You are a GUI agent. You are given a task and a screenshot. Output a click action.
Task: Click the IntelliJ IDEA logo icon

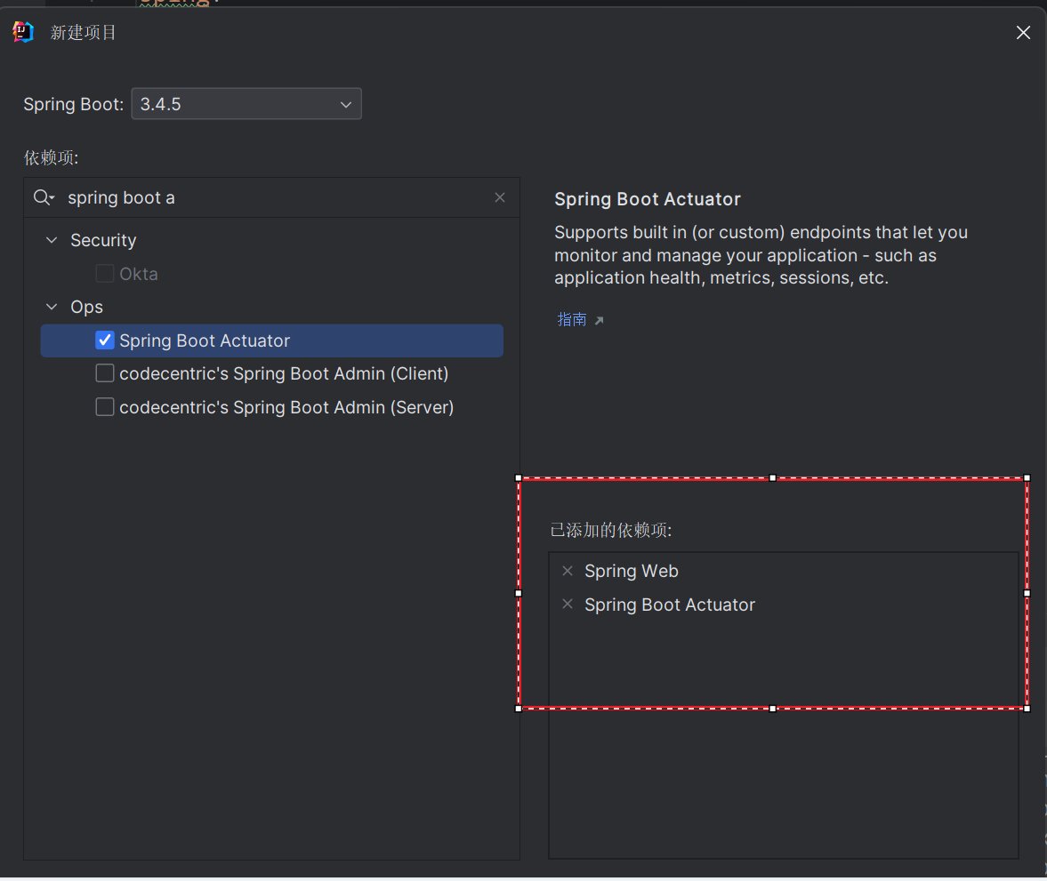[23, 32]
